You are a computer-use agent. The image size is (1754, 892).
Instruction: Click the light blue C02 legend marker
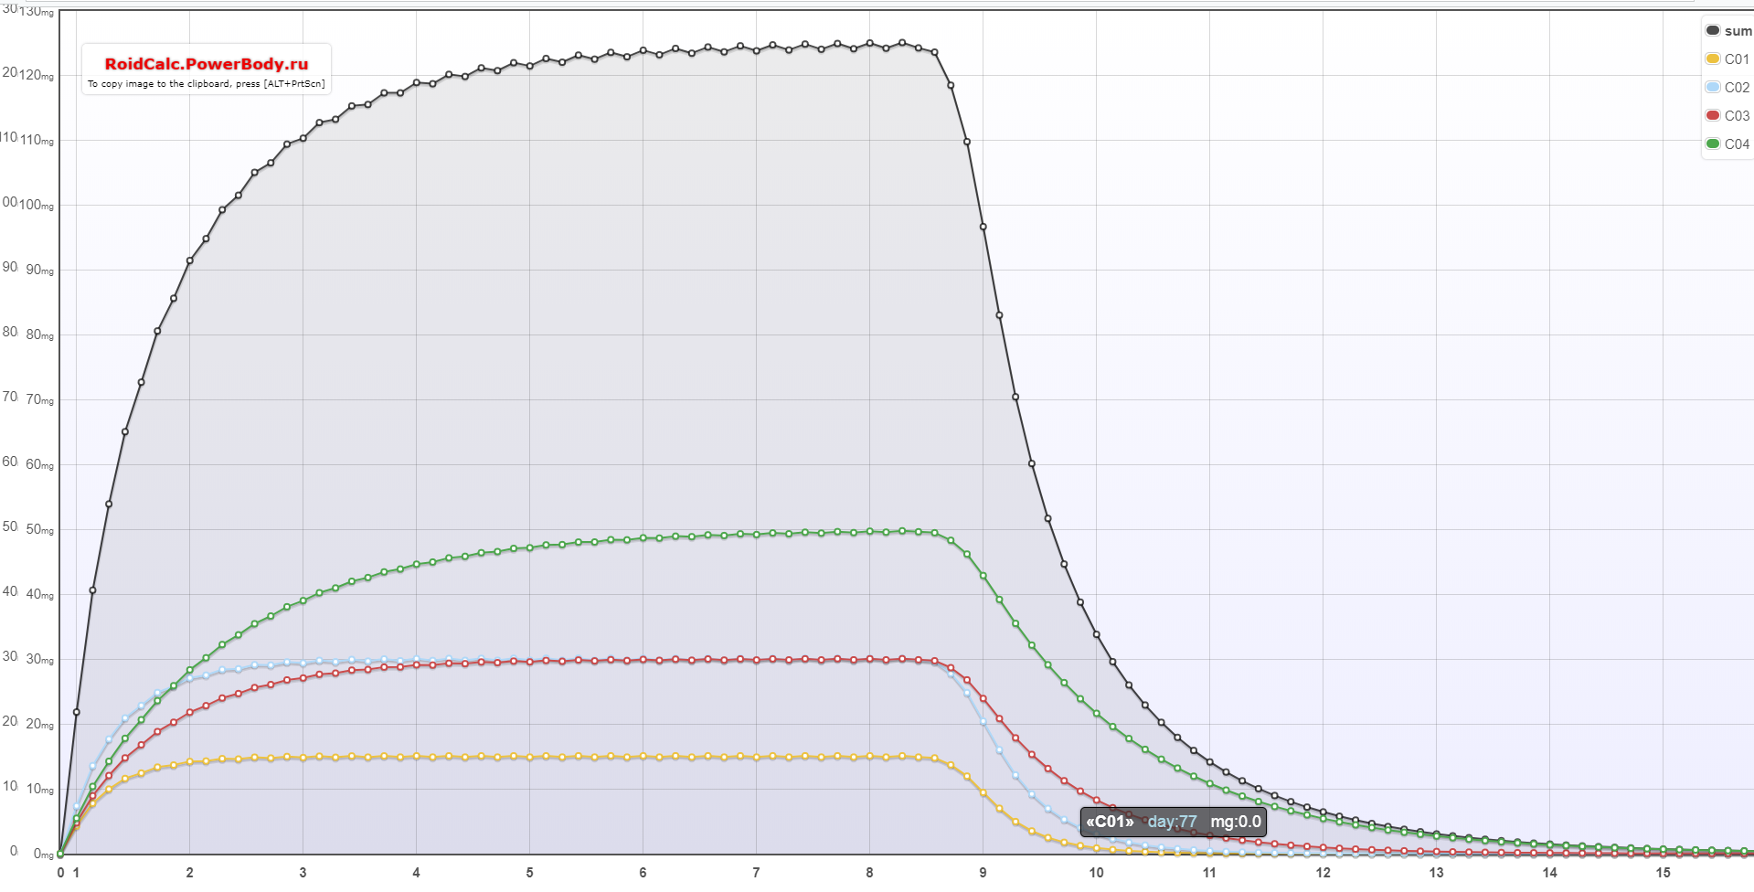(1712, 87)
